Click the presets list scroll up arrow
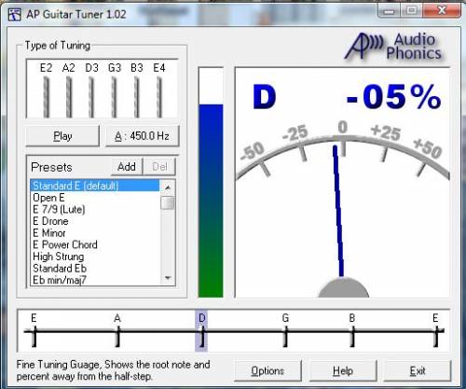The width and height of the screenshot is (466, 389). tap(168, 188)
